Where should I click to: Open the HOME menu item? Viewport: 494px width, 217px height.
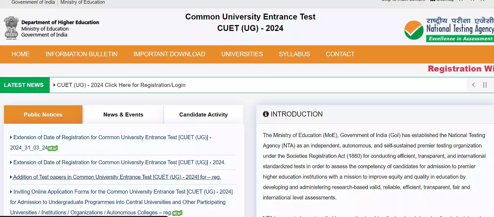21,54
